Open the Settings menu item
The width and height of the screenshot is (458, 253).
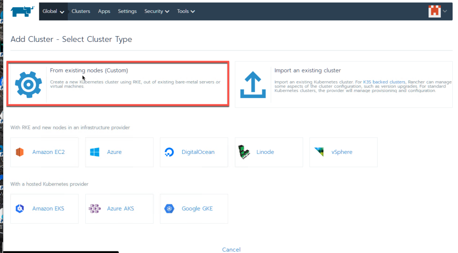127,11
